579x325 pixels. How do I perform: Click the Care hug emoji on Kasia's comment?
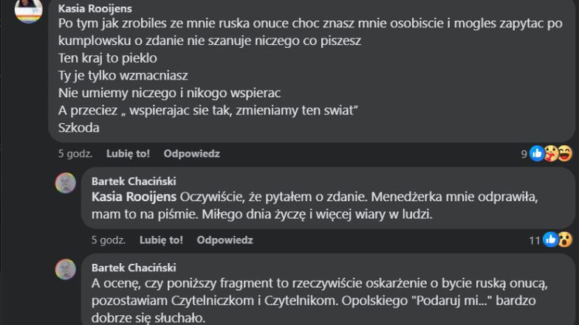pyautogui.click(x=551, y=153)
